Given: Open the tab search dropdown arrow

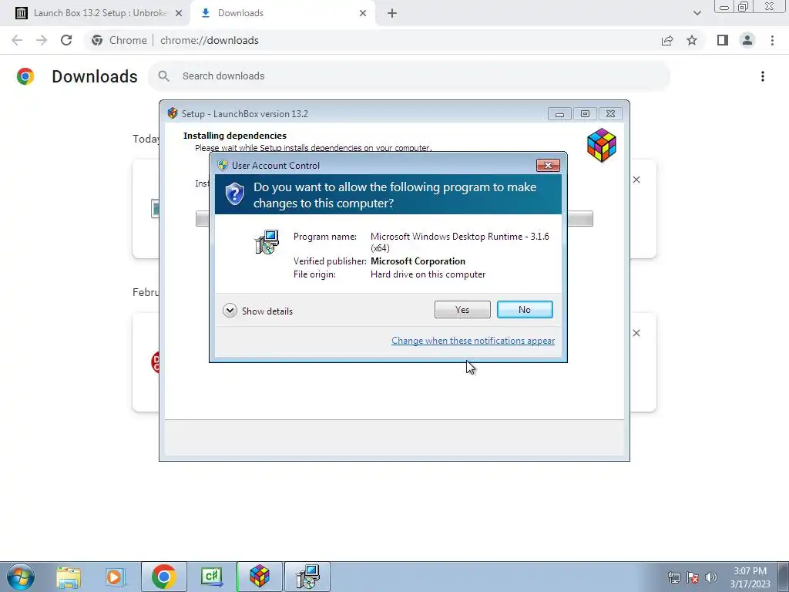Looking at the screenshot, I should 697,13.
